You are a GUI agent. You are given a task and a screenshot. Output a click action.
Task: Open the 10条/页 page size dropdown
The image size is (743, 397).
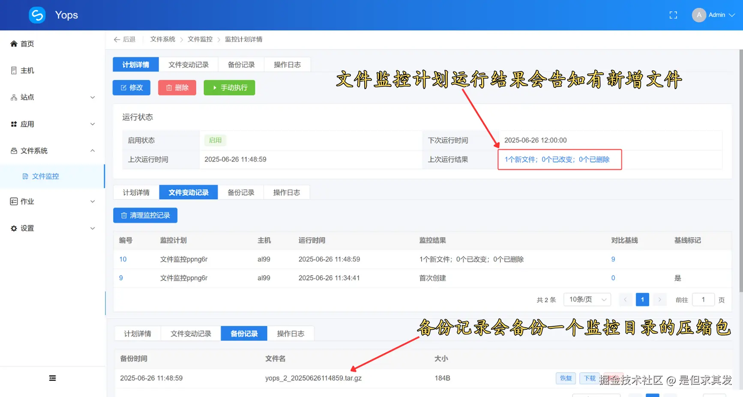click(x=587, y=299)
